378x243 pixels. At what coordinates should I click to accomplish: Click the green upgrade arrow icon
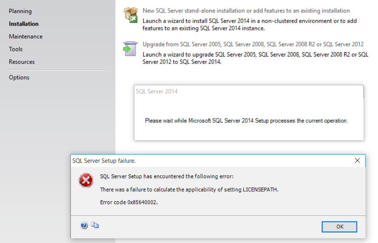pos(130,47)
